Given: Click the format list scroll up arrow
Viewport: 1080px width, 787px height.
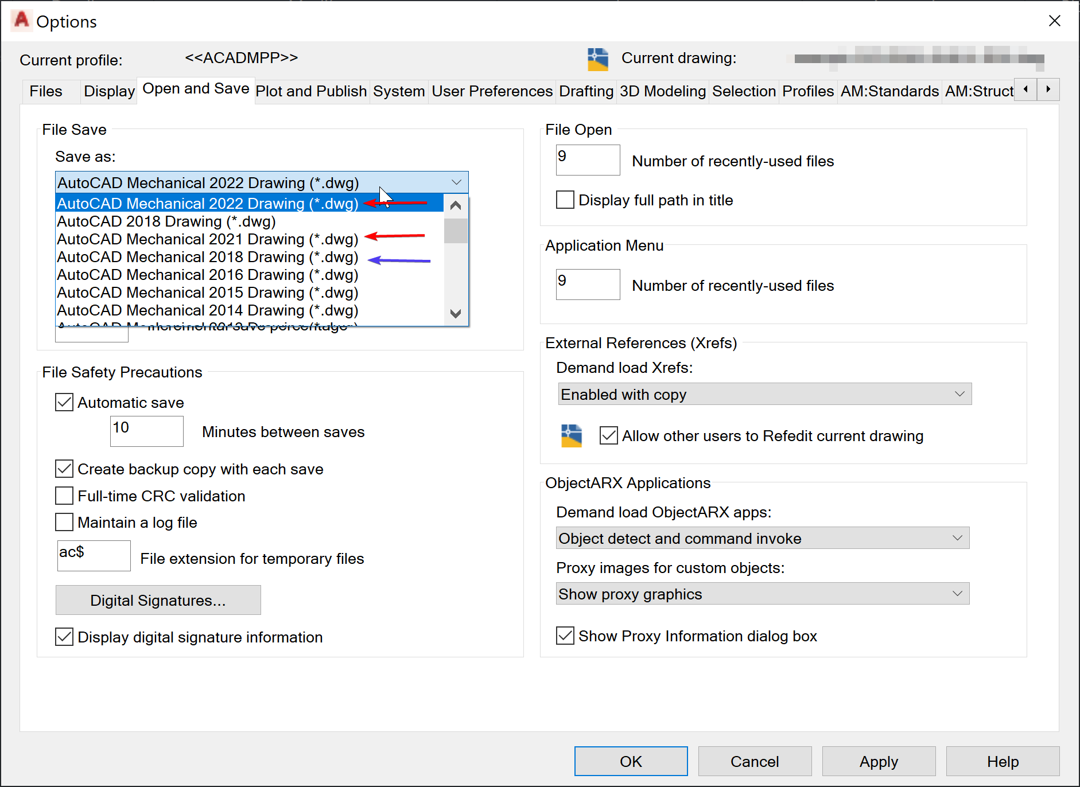Looking at the screenshot, I should click(456, 205).
